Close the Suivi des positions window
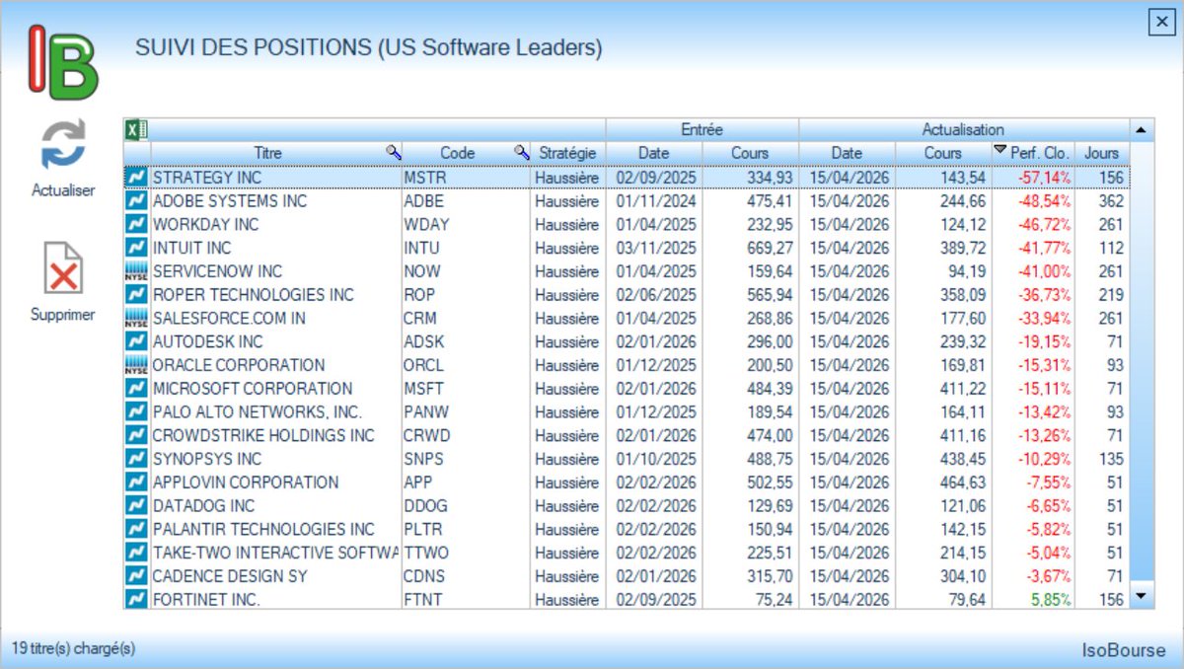Screen dimensions: 1184x669 pyautogui.click(x=1160, y=22)
